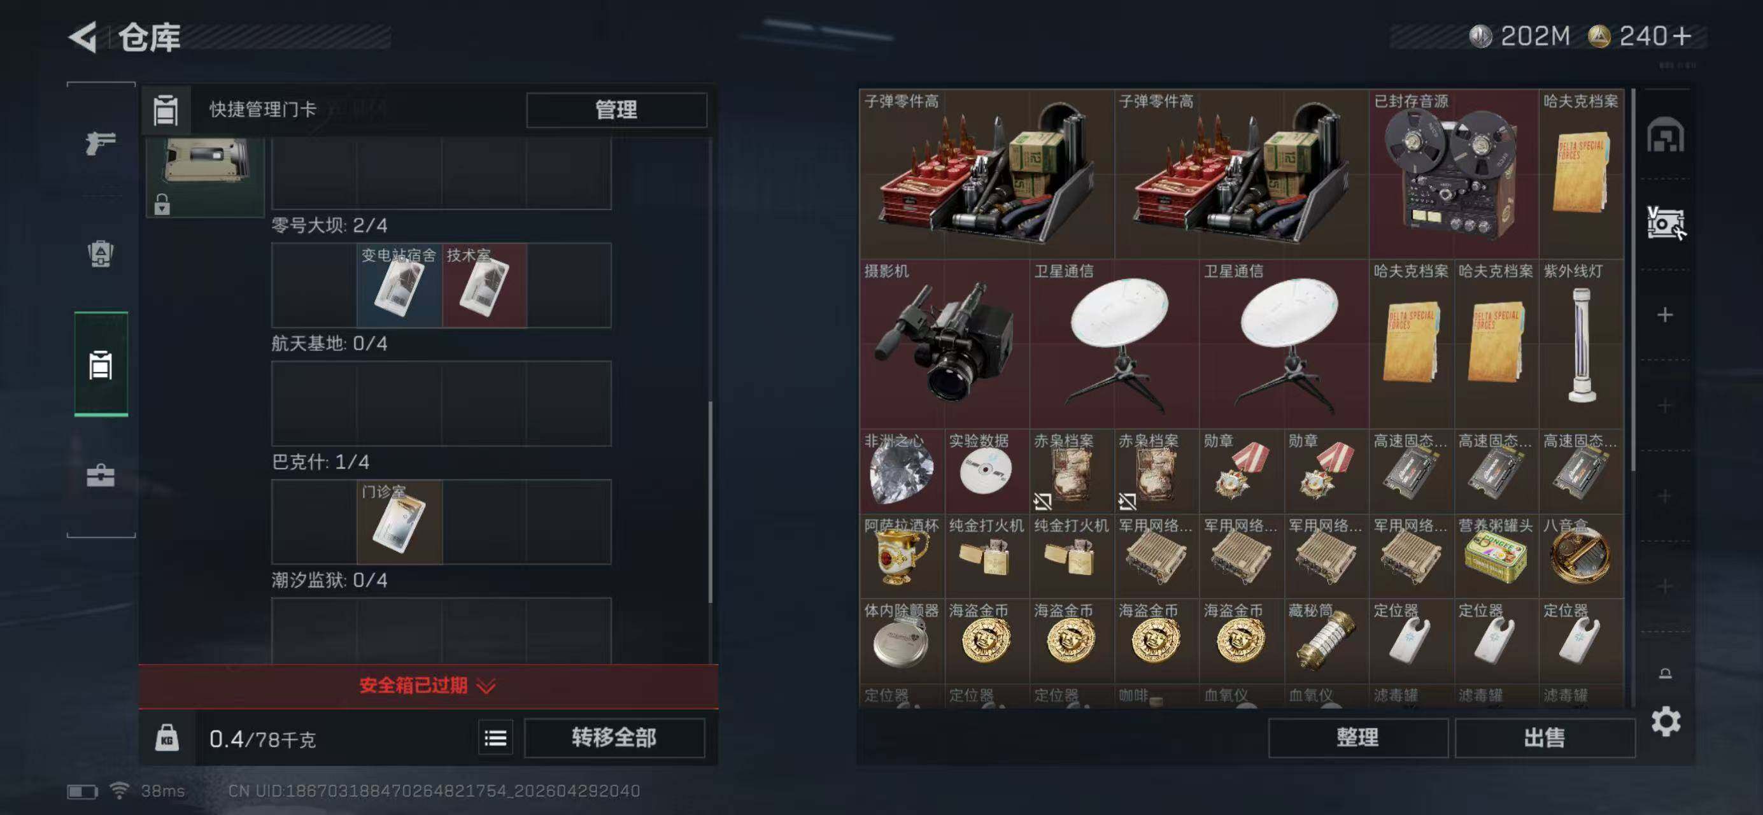Image resolution: width=1763 pixels, height=815 pixels.
Task: Click the 出售 sell button
Action: pos(1544,738)
